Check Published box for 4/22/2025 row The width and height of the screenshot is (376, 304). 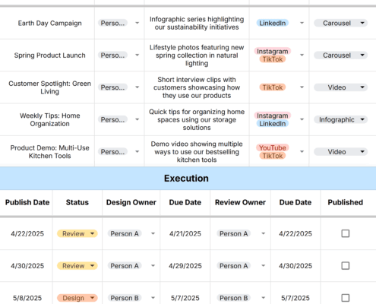(346, 233)
